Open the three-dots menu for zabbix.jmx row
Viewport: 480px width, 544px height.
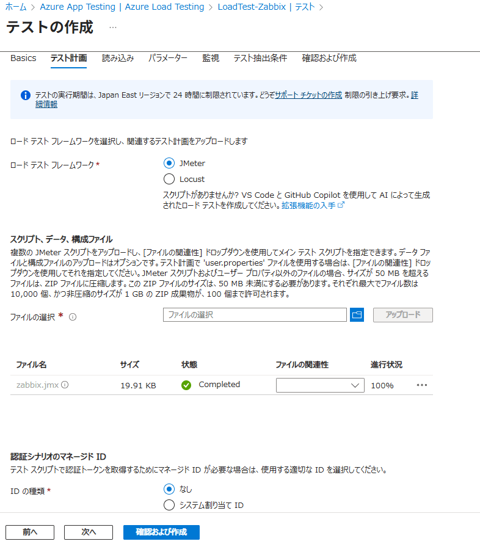pos(421,385)
